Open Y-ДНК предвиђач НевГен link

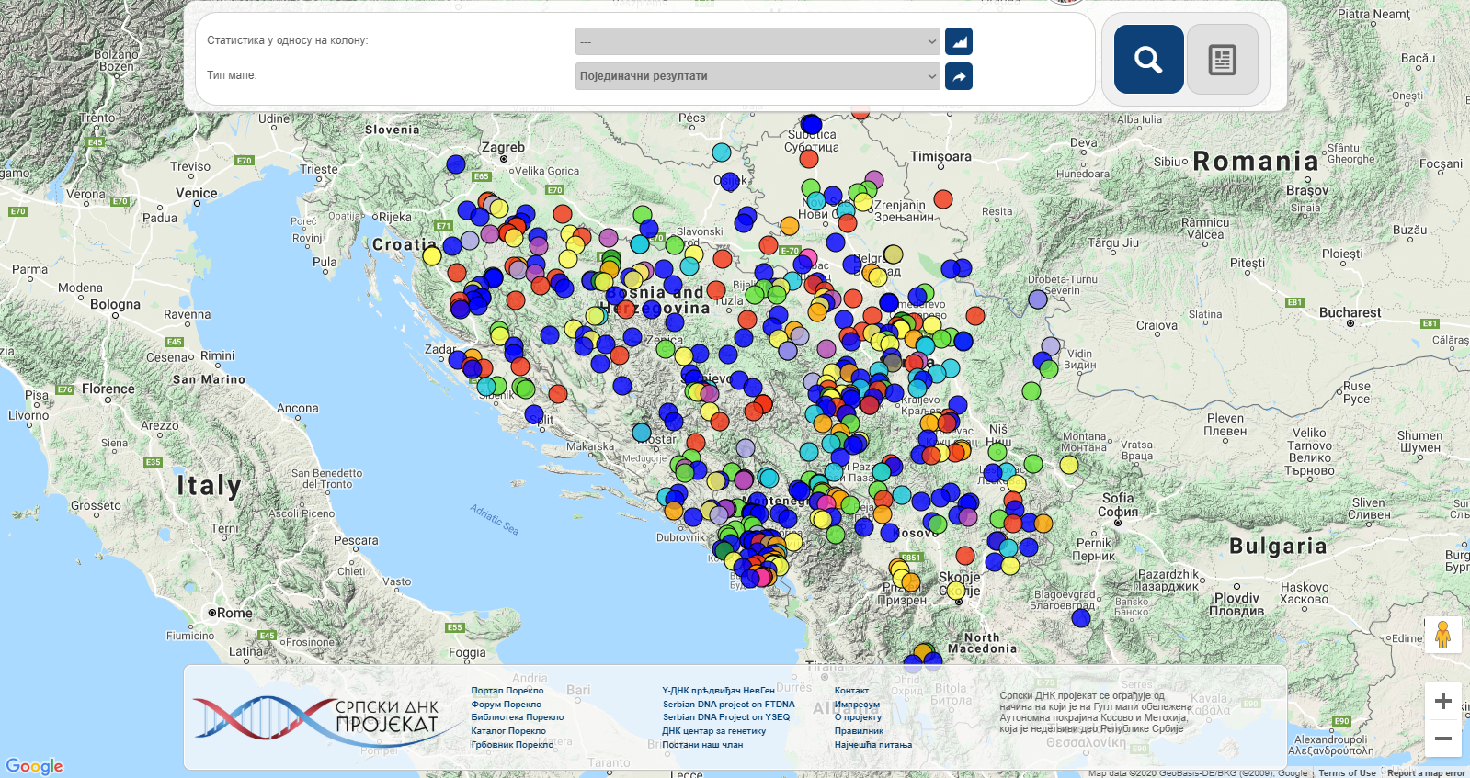pos(719,691)
